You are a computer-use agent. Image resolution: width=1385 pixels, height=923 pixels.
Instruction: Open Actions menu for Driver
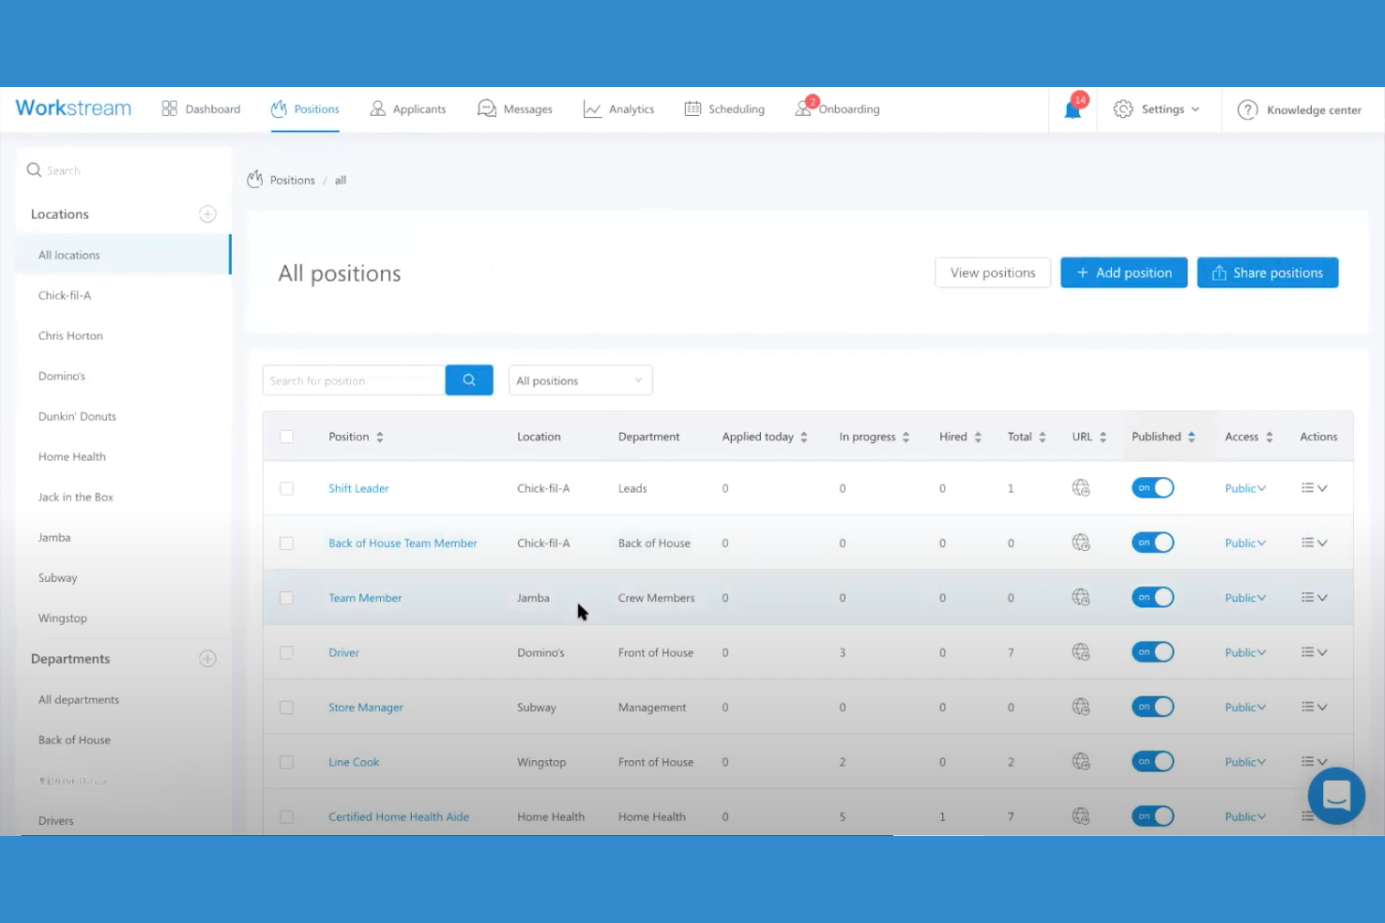pos(1315,653)
